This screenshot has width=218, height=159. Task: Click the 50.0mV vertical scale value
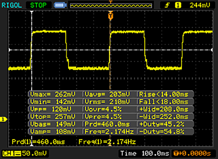pos(34,153)
